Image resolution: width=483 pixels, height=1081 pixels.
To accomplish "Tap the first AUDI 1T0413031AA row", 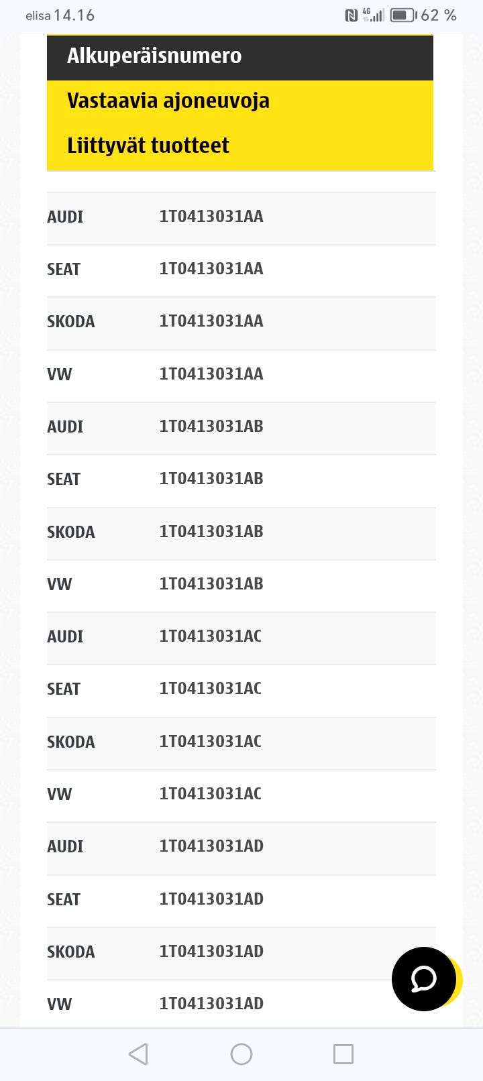I will coord(211,217).
